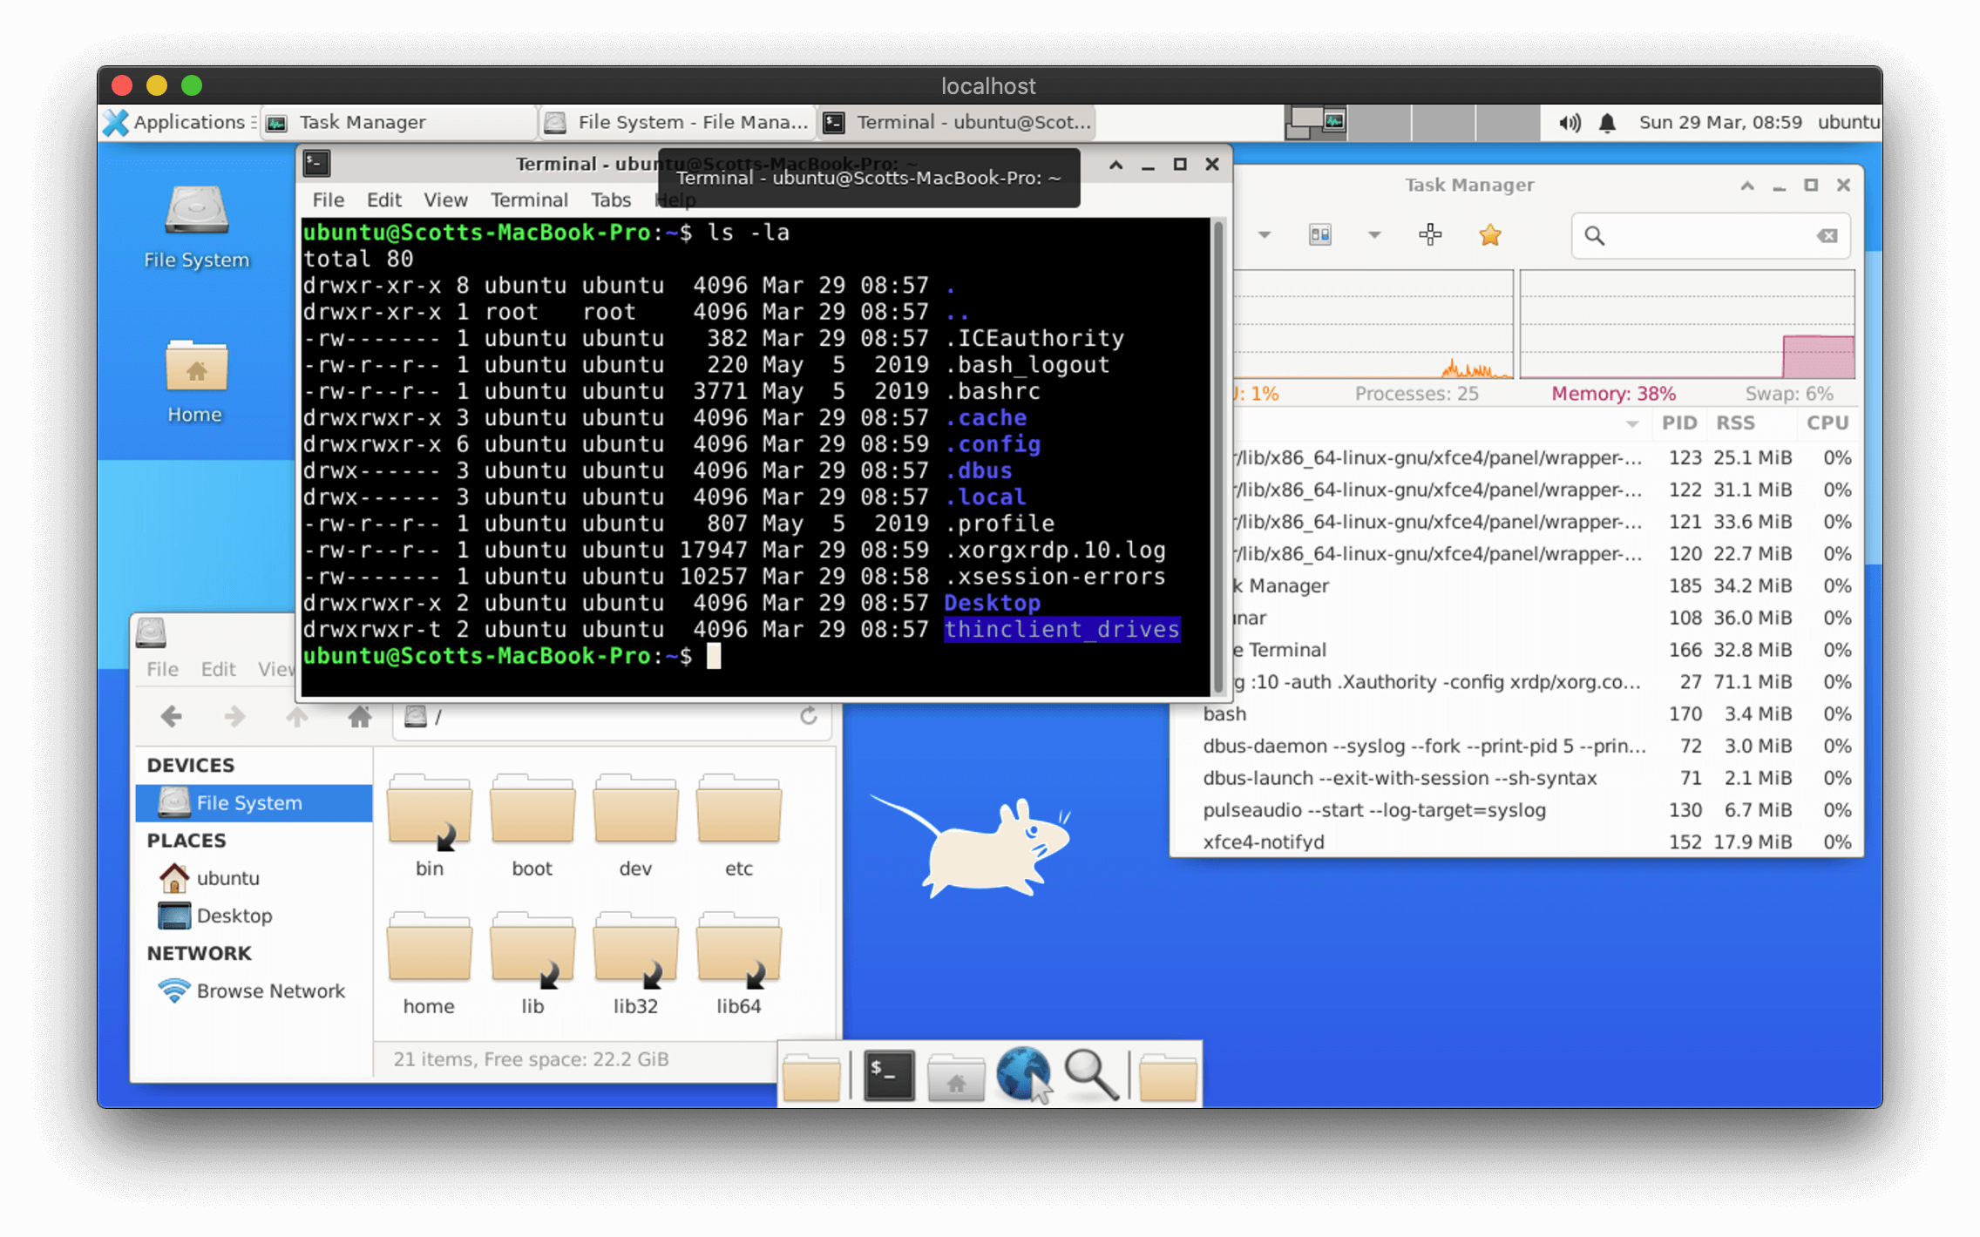Expand the Task Manager view dropdown arrow
Screen dimensions: 1980x1237
click(1374, 235)
